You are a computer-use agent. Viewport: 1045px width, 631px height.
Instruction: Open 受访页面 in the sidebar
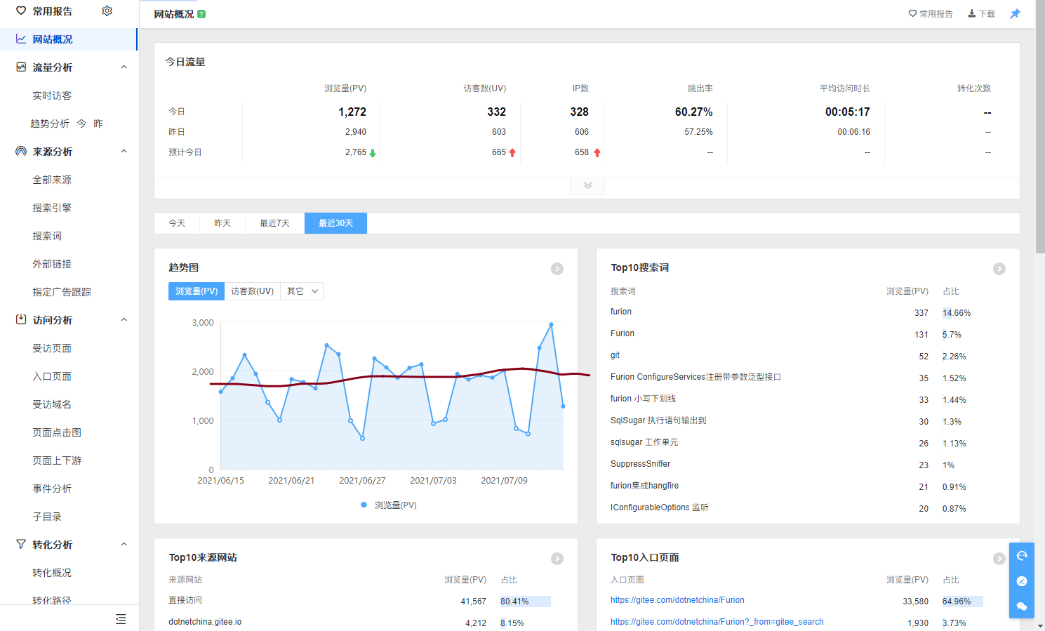pos(52,348)
